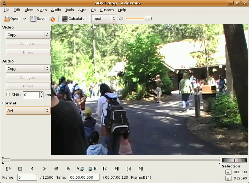
Task: Open the Auto menu
Action: pyautogui.click(x=82, y=10)
